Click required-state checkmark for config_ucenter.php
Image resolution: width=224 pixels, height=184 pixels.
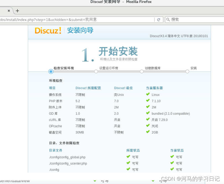128,163
